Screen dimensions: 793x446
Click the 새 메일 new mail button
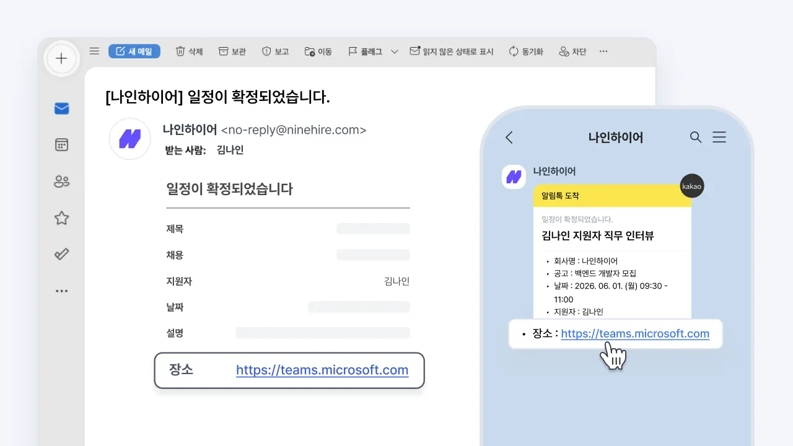point(134,51)
